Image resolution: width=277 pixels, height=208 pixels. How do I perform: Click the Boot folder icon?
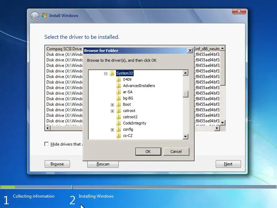(x=119, y=104)
